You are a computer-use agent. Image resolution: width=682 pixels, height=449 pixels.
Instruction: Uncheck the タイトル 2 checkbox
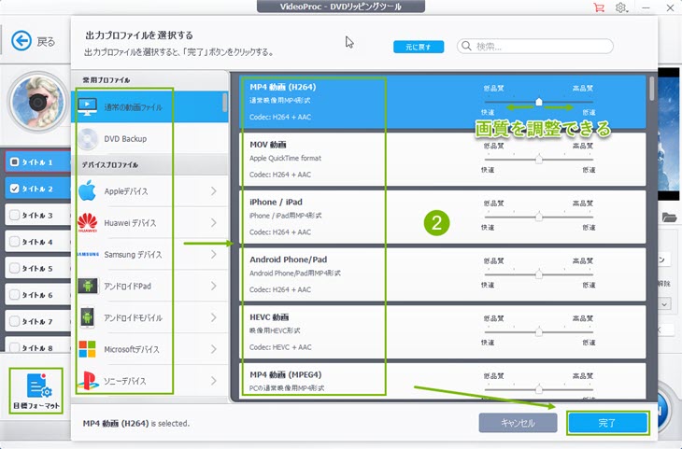[x=14, y=189]
